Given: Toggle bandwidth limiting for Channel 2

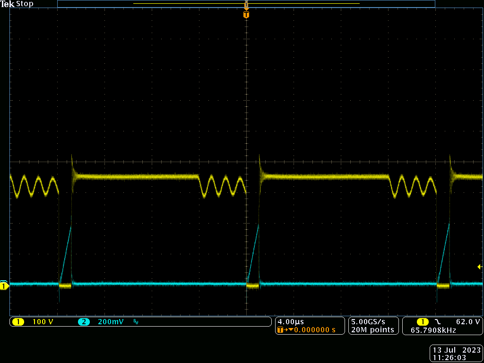Looking at the screenshot, I should 136,321.
